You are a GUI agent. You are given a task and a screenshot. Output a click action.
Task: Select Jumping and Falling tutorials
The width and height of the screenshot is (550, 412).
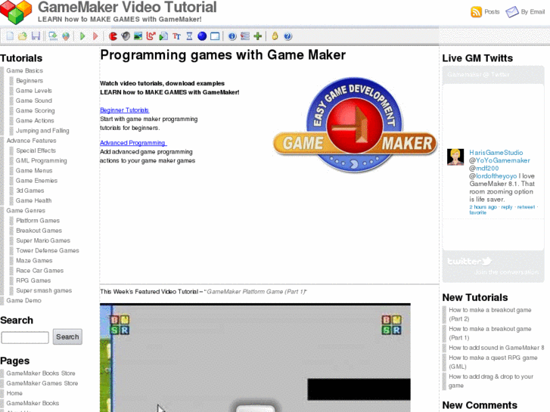(42, 131)
